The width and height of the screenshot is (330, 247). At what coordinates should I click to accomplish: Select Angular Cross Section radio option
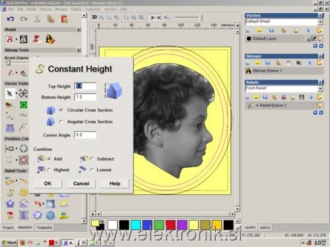pos(61,122)
